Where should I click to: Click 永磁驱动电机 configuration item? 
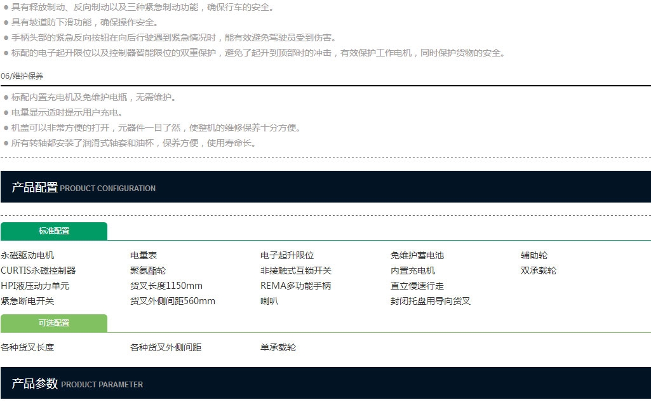point(27,255)
